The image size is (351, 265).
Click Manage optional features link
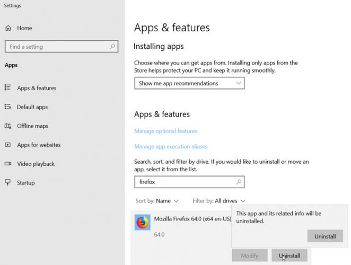click(165, 131)
